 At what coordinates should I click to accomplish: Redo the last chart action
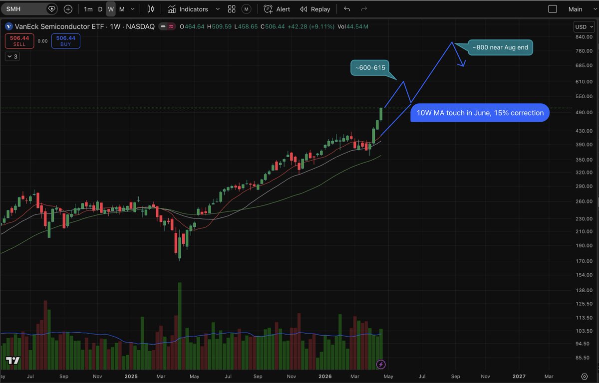[364, 9]
